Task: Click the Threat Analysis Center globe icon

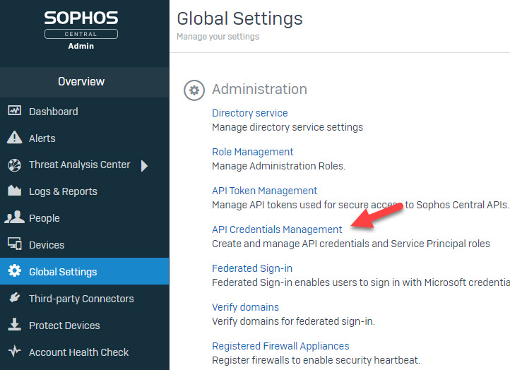Action: (14, 165)
